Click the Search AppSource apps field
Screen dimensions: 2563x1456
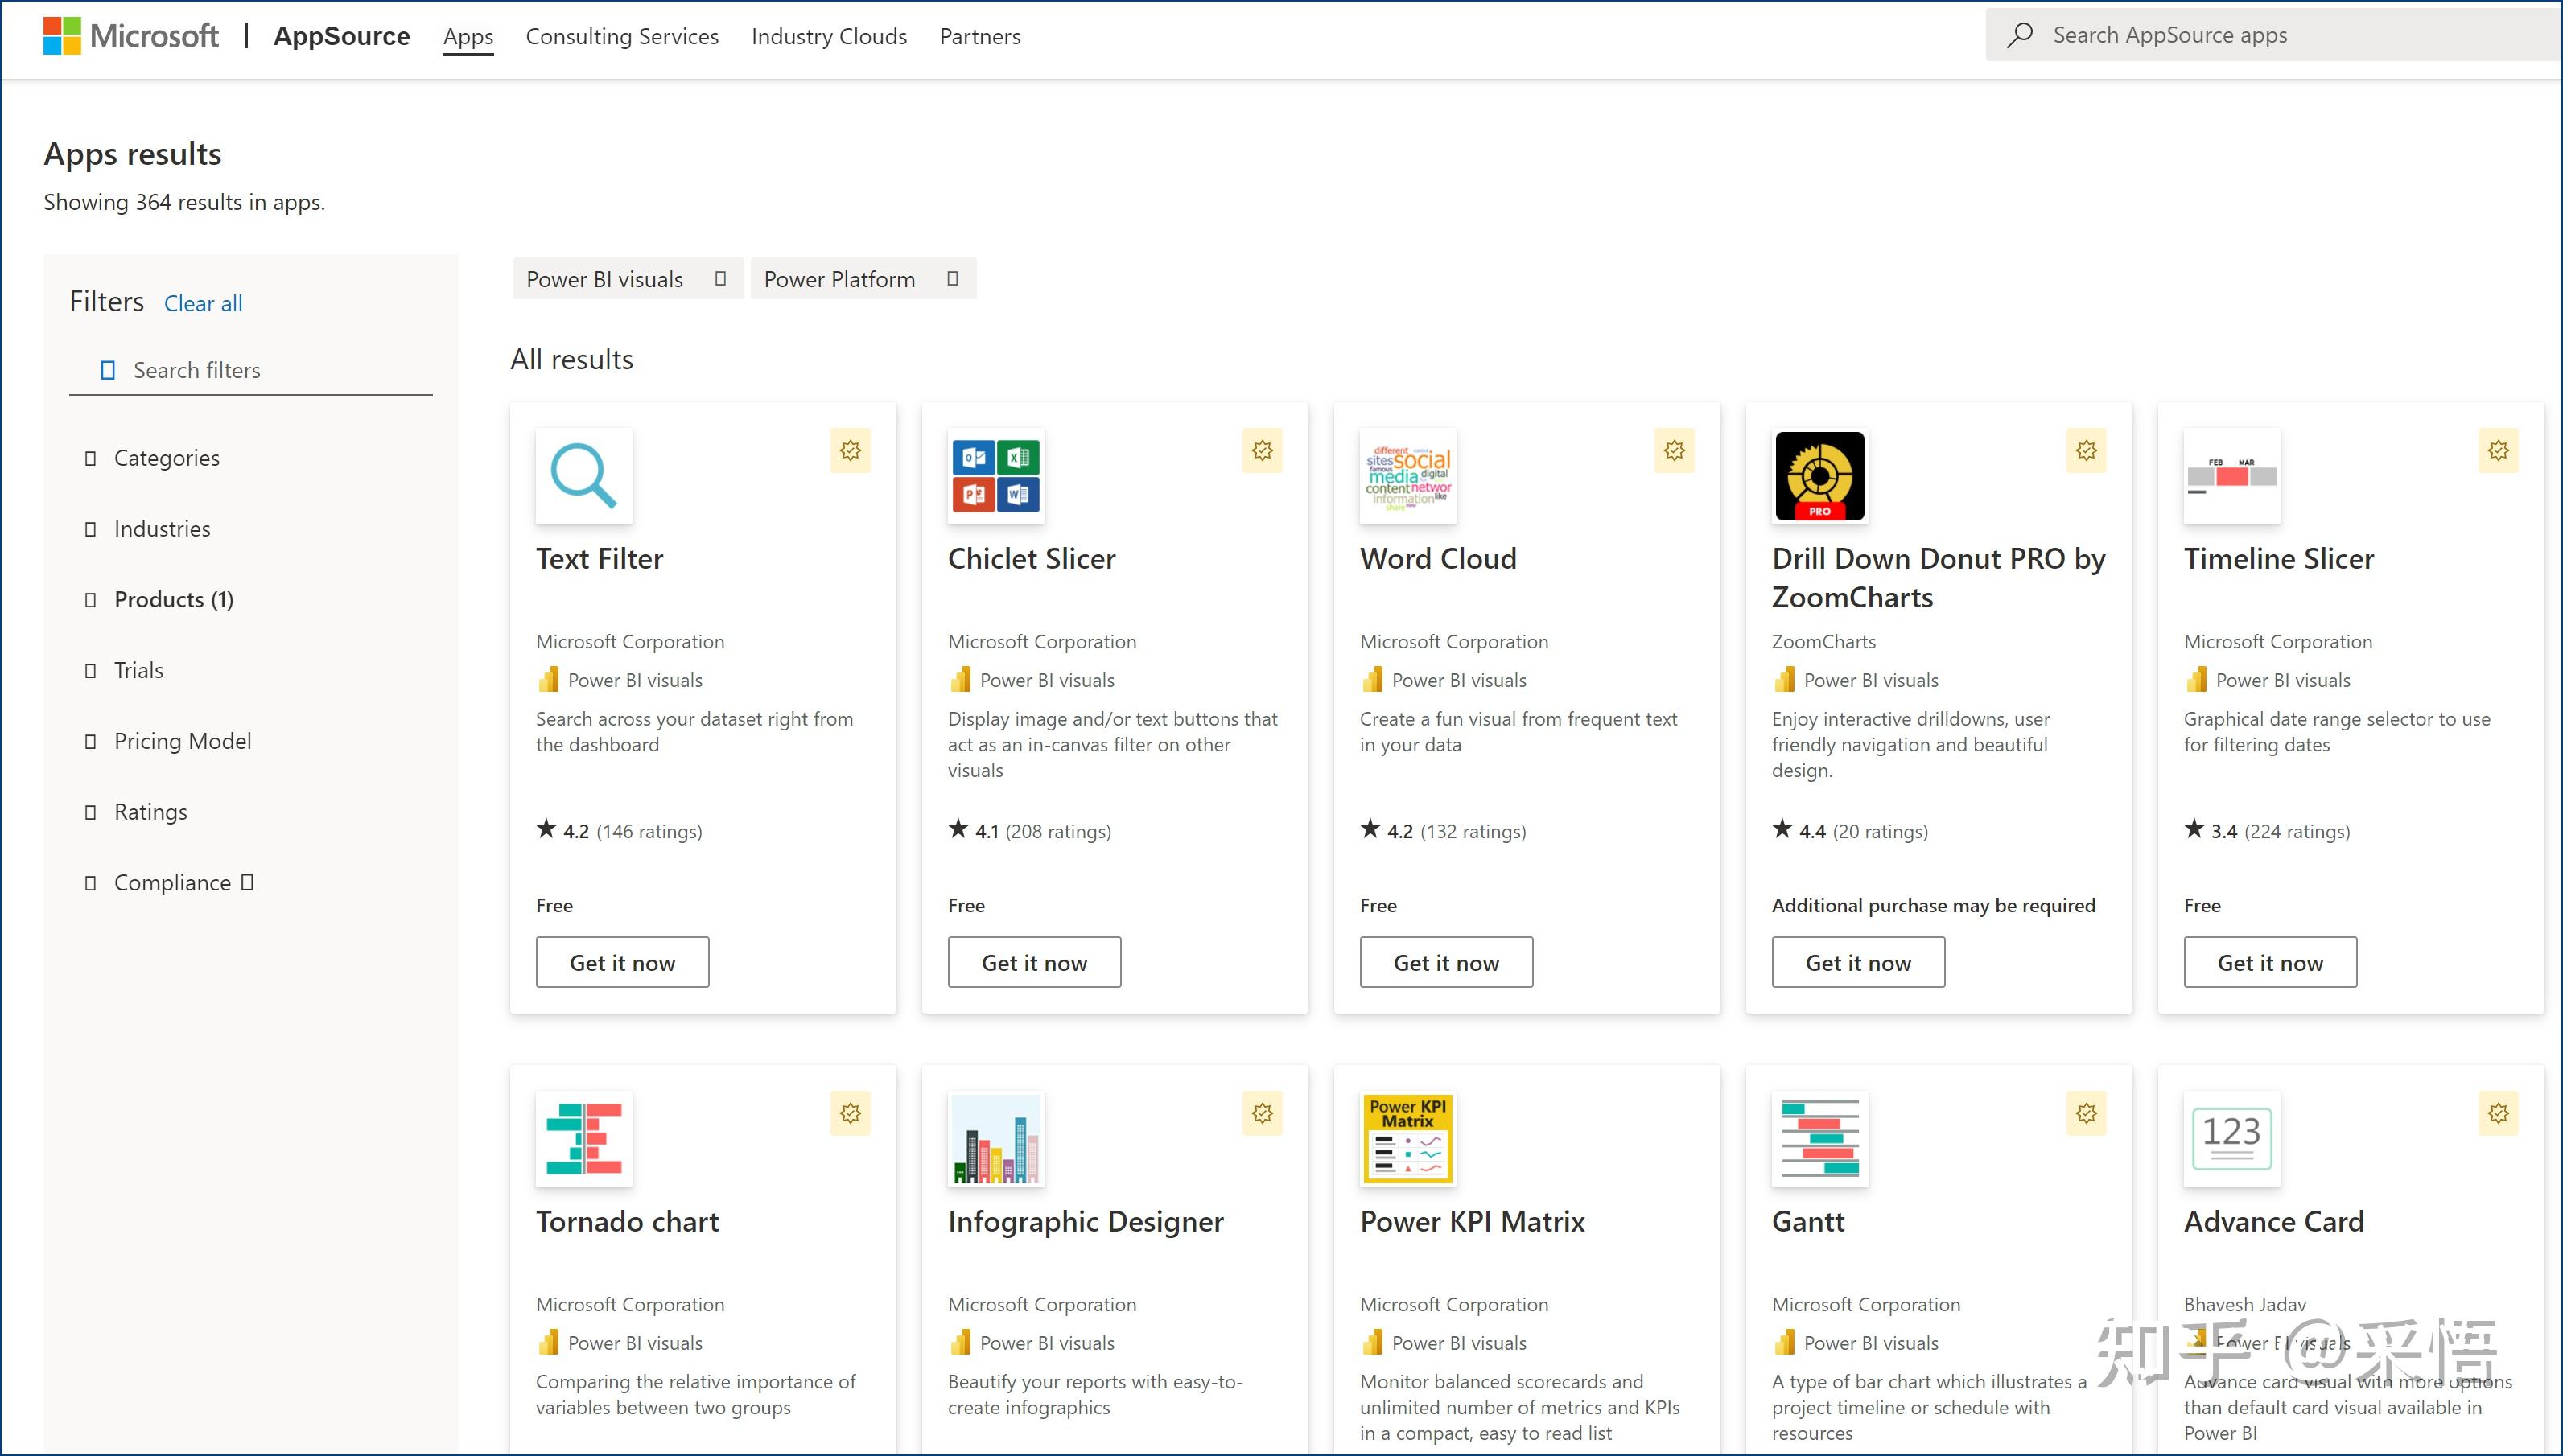(x=2274, y=35)
